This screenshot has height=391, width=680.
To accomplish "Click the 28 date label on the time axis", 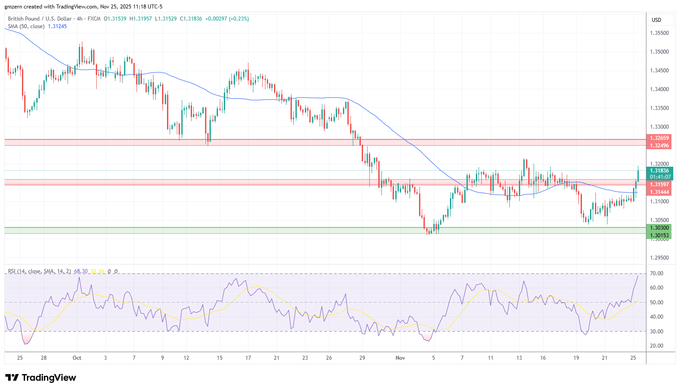I will point(43,358).
